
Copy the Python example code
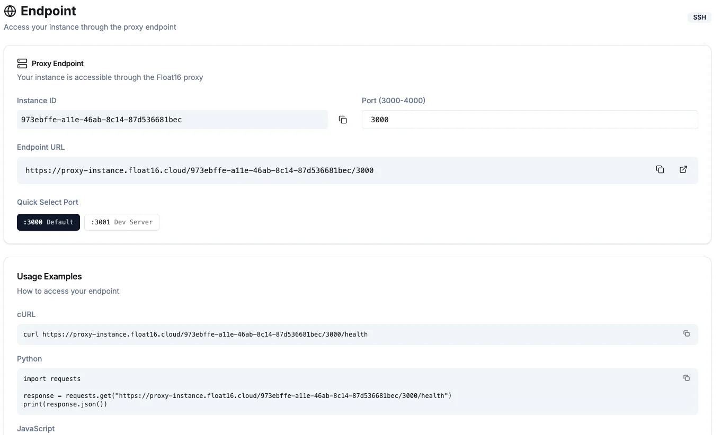tap(687, 378)
